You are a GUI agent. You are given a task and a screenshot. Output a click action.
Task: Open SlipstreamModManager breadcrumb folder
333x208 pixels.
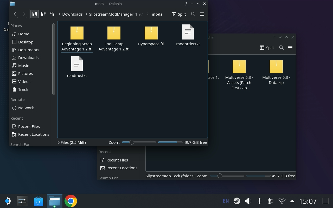pos(116,14)
